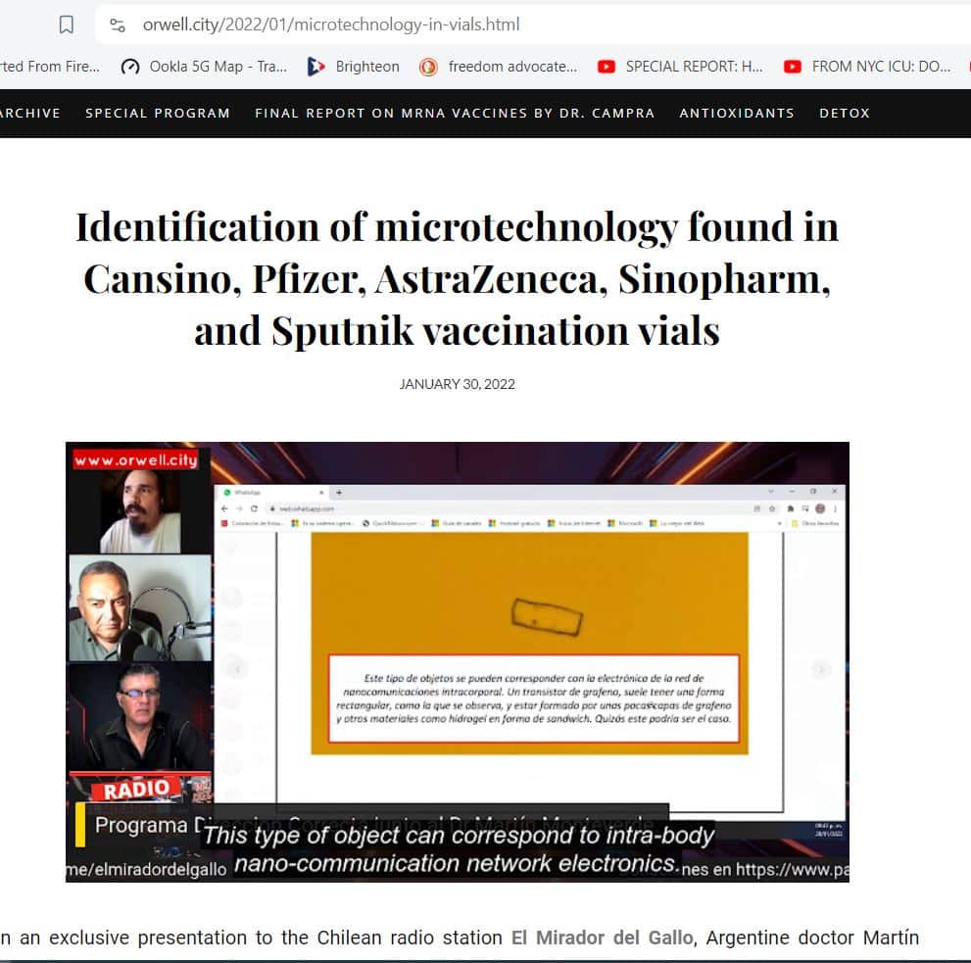Click YouTube icon next to FROM NYC ICU
The image size is (971, 963).
pos(793,67)
